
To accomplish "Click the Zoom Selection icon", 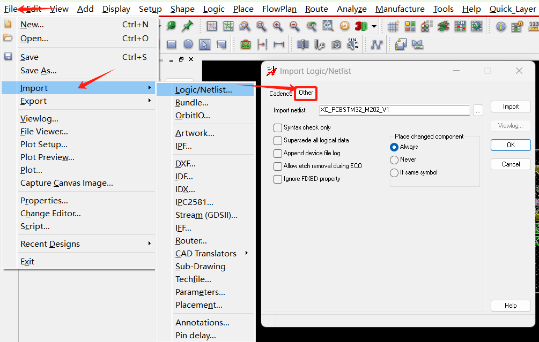I will point(328,26).
